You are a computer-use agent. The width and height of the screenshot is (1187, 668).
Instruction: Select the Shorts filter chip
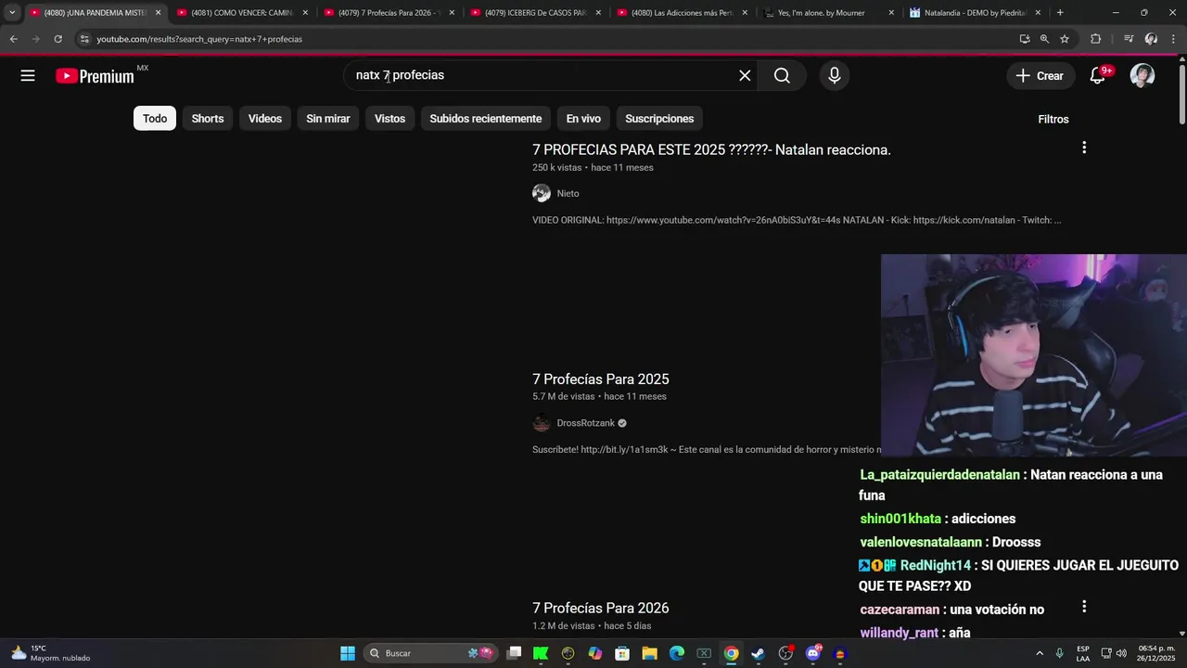[x=208, y=119]
